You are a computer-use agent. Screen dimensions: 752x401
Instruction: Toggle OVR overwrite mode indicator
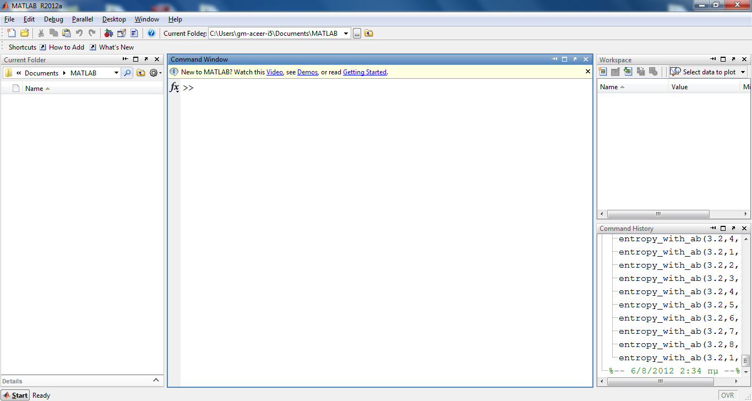[x=728, y=395]
